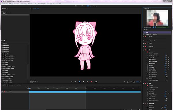Click the timeline playhead at frame zero

(30, 88)
